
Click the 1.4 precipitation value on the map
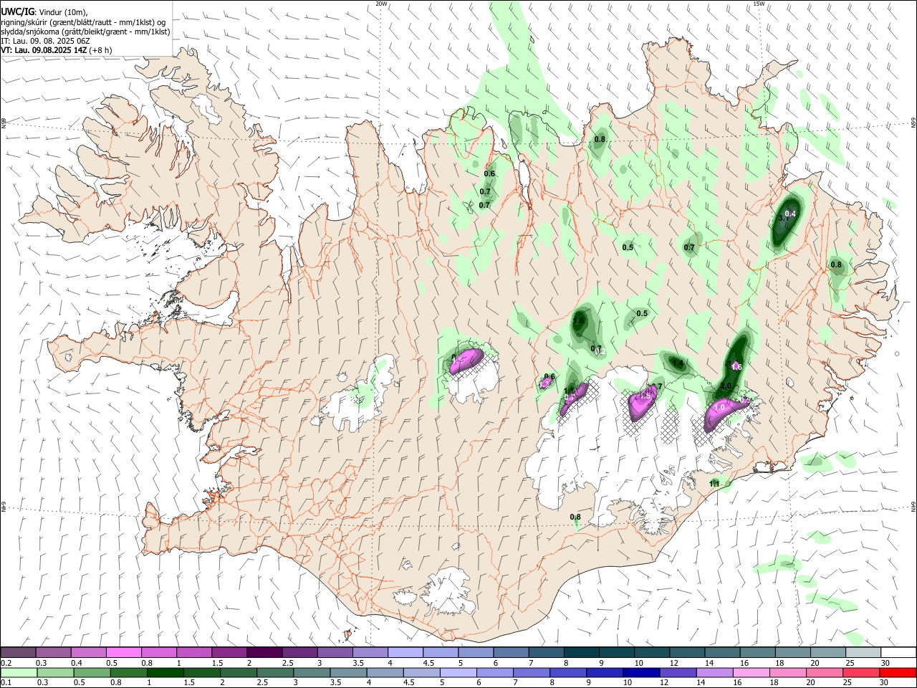678,364
